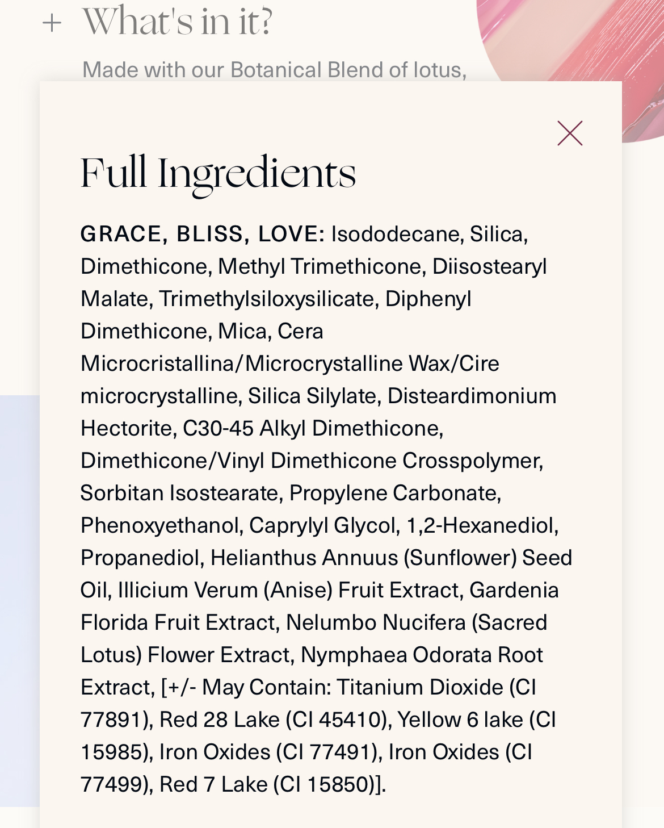This screenshot has width=664, height=828.
Task: Click on Trimethylsiloxysilicate in the list
Action: [268, 299]
